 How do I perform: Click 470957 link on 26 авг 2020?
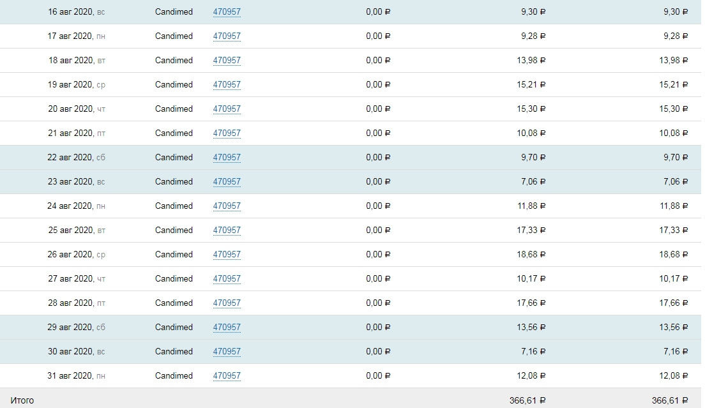pyautogui.click(x=227, y=255)
